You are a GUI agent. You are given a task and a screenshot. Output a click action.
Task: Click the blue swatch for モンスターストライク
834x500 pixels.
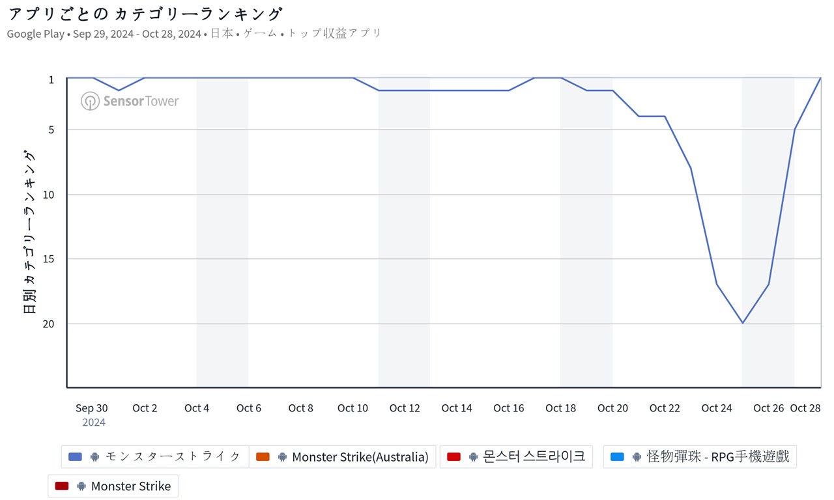(75, 457)
